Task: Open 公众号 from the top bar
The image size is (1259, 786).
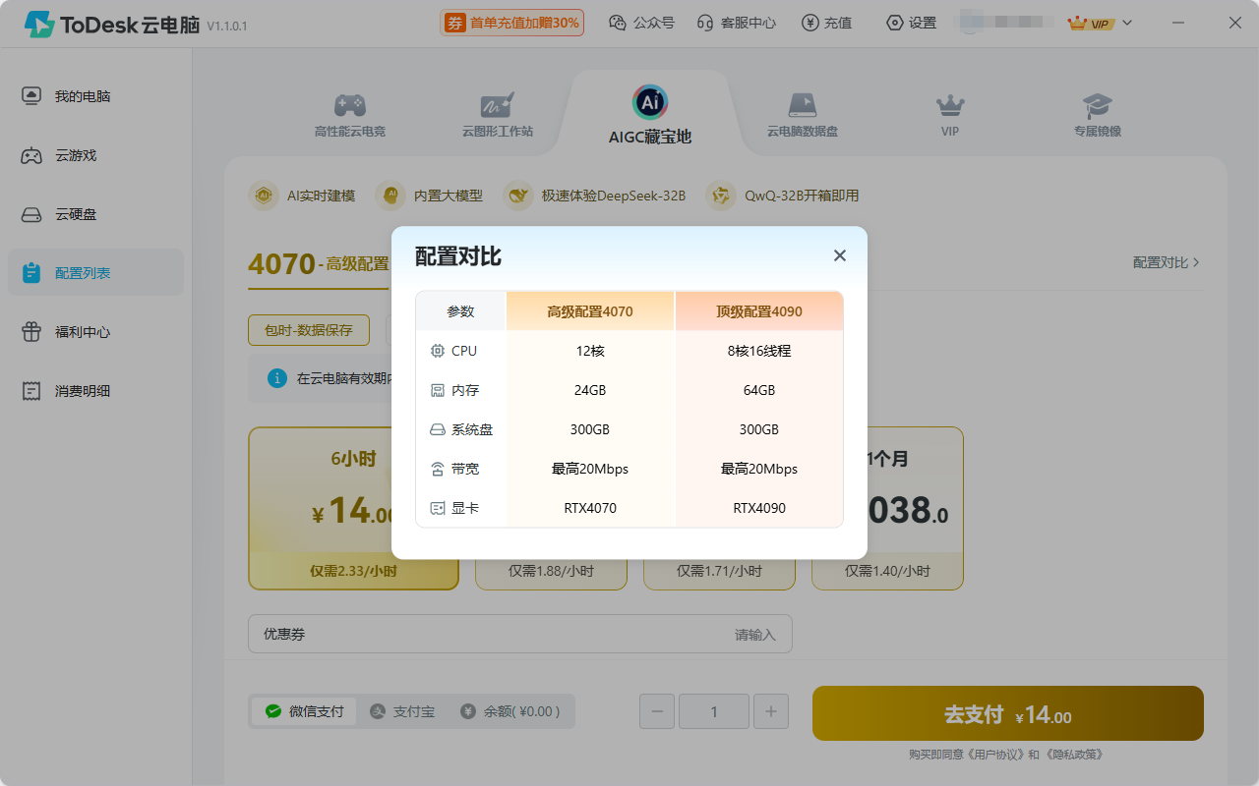Action: (x=641, y=23)
